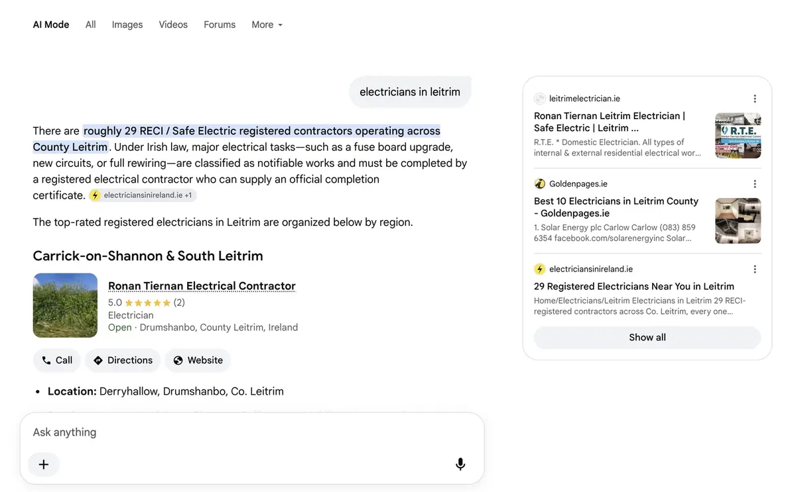796x492 pixels.
Task: Click the electriciansinireland.ie lightning favicon in sidebar
Action: (x=540, y=270)
